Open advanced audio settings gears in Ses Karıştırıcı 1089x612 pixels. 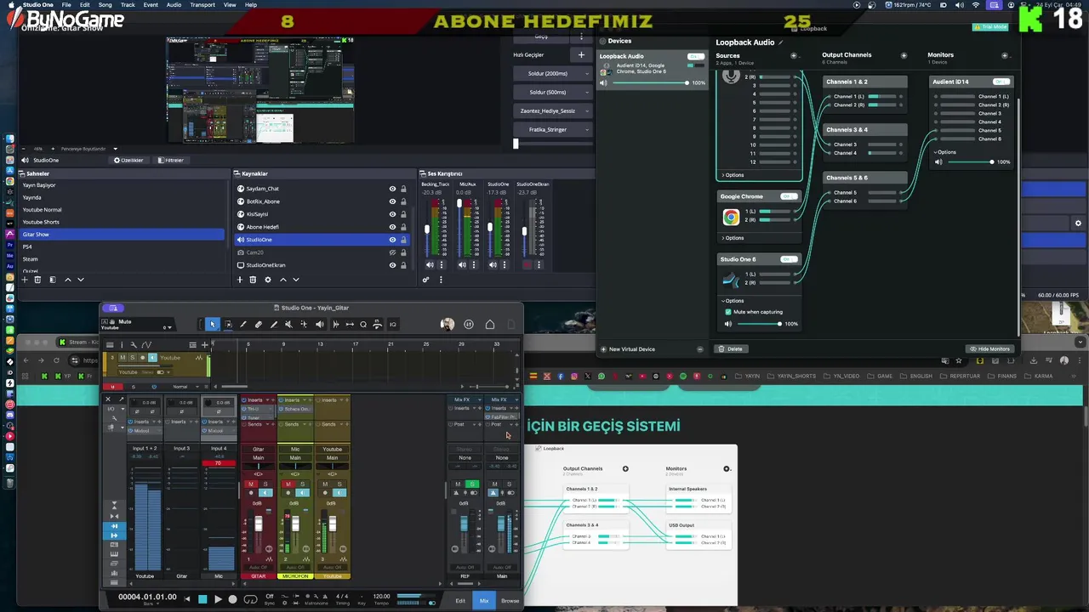coord(426,280)
